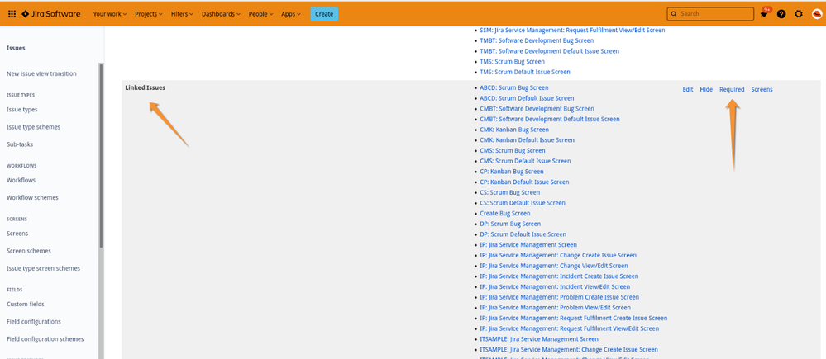Open Sub-tasks in sidebar

(20, 144)
